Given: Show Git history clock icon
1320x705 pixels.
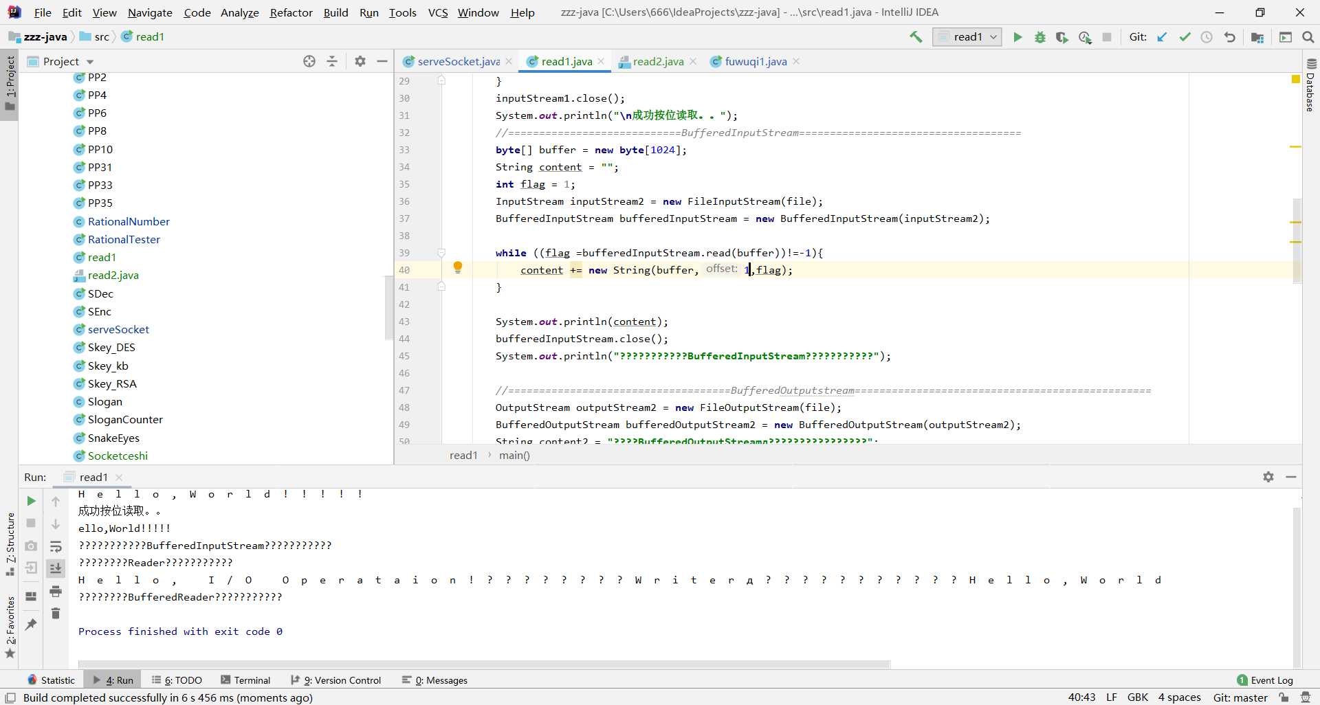Looking at the screenshot, I should [x=1207, y=37].
